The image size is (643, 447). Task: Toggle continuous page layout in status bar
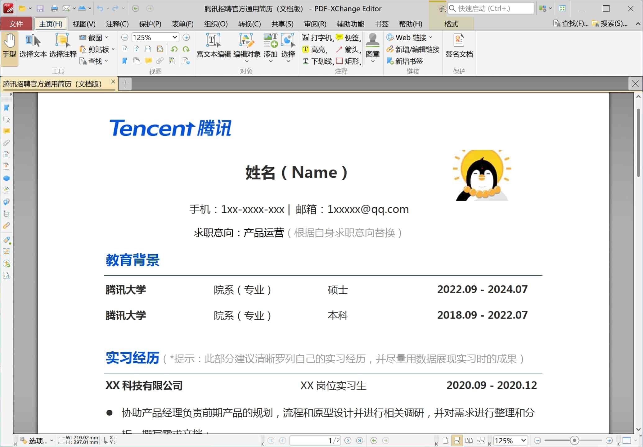(457, 440)
